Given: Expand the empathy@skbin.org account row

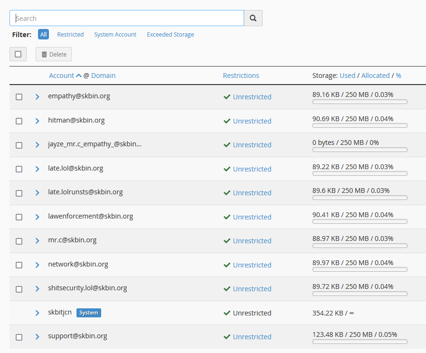Looking at the screenshot, I should click(38, 97).
